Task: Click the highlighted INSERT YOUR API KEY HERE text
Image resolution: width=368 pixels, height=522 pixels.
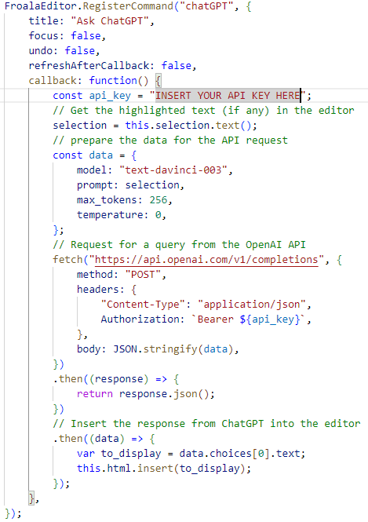Action: 228,96
